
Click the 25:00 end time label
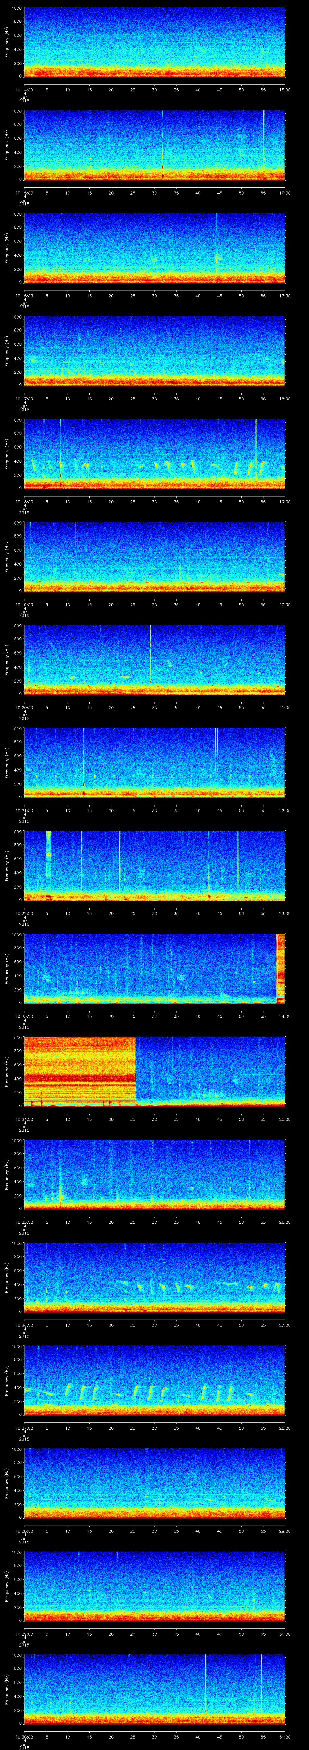click(x=285, y=1119)
